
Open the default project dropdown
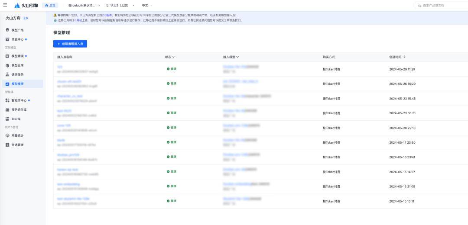pyautogui.click(x=84, y=5)
